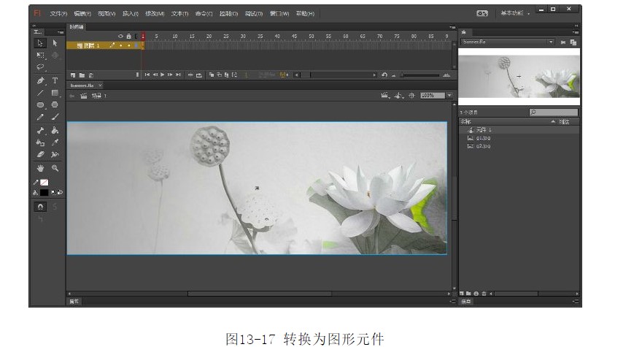Toggle lock all layers padlock icon
Image resolution: width=634 pixels, height=347 pixels.
click(x=129, y=36)
